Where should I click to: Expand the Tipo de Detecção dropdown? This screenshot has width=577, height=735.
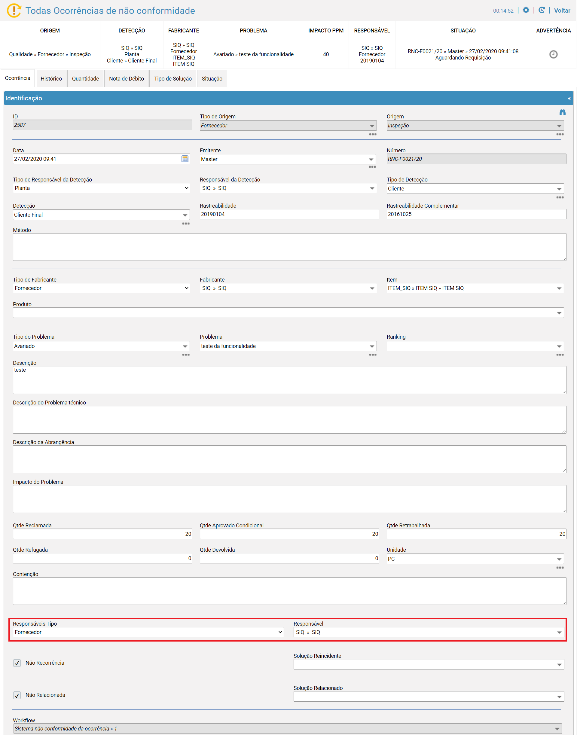(x=475, y=188)
